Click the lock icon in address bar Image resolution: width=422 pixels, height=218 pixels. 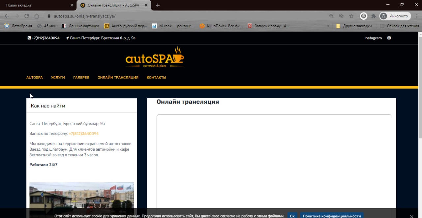49,16
